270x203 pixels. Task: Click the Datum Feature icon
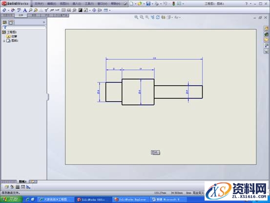click(69, 10)
